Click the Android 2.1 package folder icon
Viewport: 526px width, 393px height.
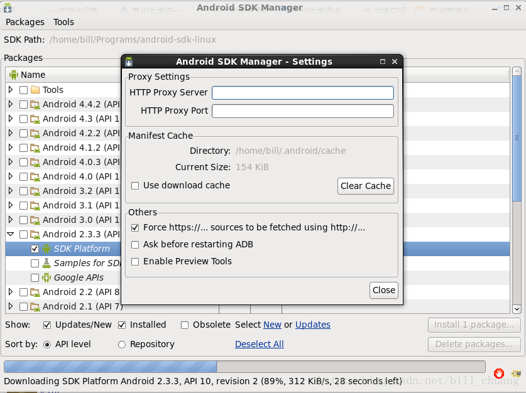click(35, 306)
